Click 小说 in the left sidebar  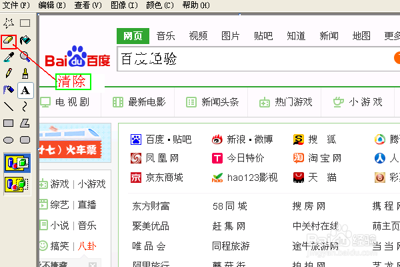click(x=60, y=226)
